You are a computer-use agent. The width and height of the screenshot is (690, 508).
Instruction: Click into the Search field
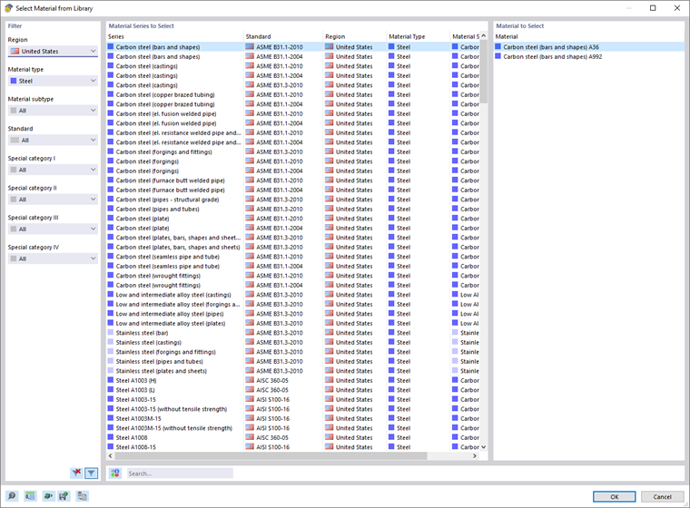click(180, 474)
